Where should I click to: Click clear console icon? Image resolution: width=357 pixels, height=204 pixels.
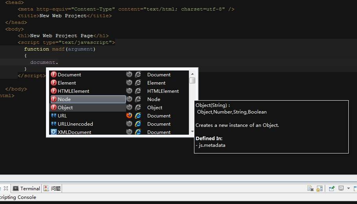click(310, 188)
